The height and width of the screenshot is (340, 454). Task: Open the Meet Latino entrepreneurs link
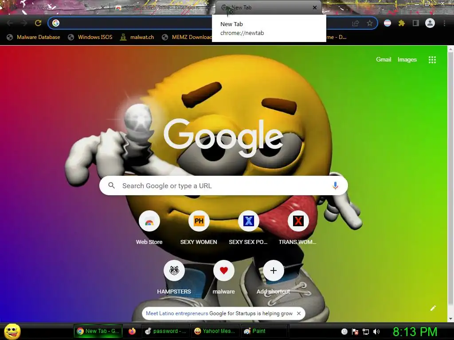coord(177,313)
